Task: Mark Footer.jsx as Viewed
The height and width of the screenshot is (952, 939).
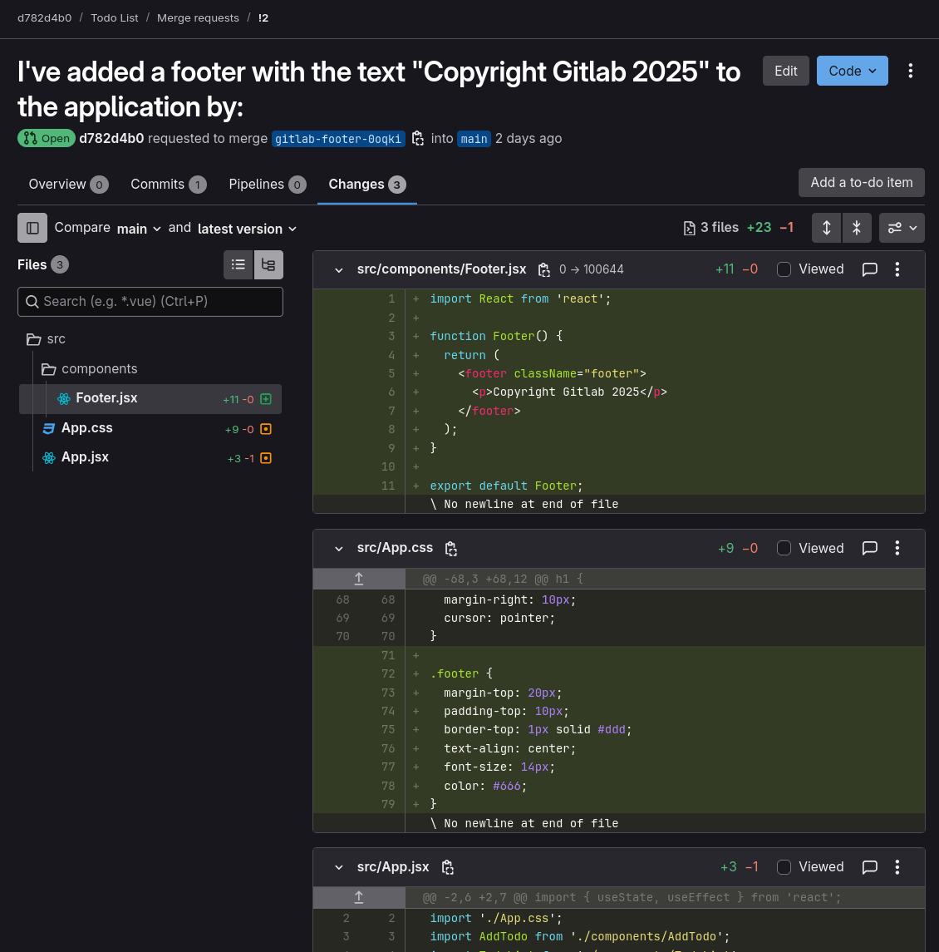Action: (x=784, y=269)
